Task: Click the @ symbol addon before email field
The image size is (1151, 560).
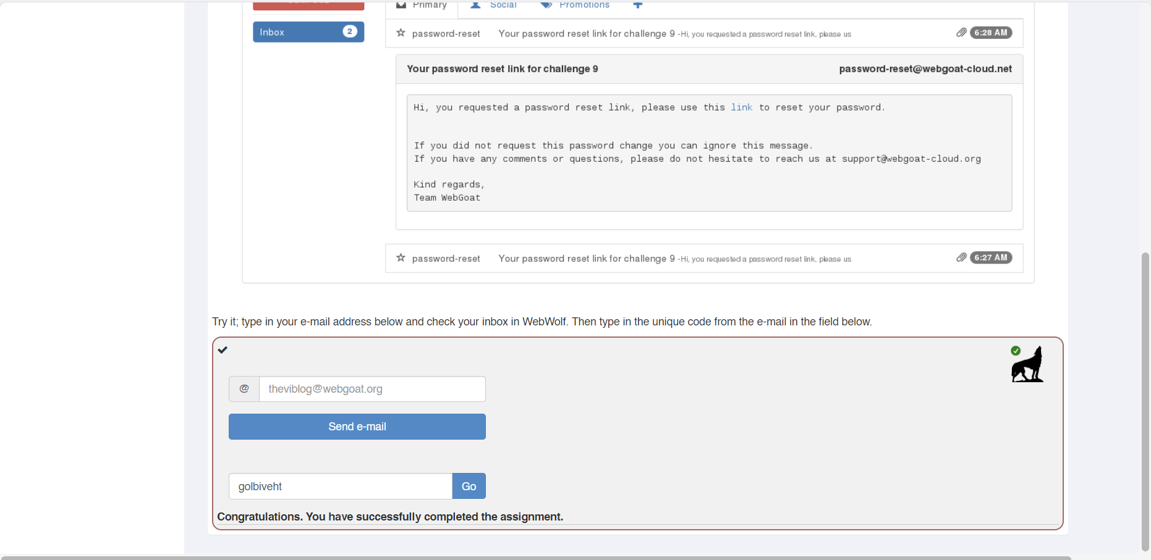Action: [244, 389]
